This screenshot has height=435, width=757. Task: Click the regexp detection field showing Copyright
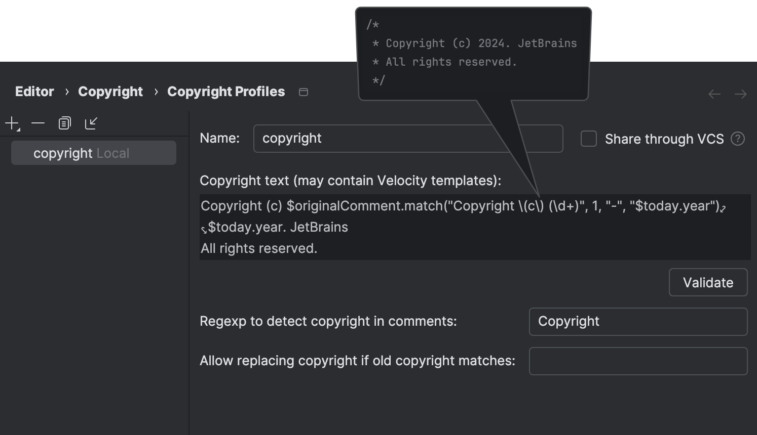[637, 321]
